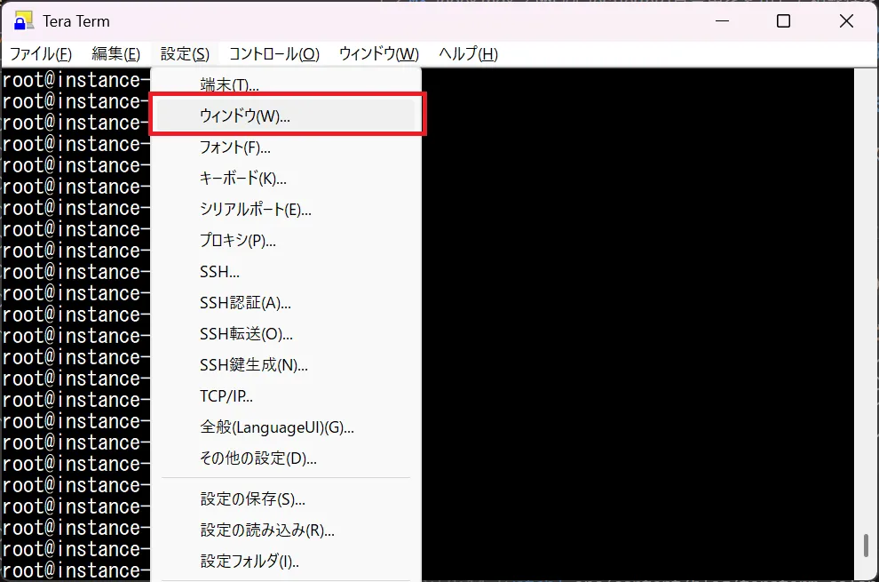This screenshot has height=582, width=879.
Task: Open additional settings その他の設定(D)
Action: (250, 458)
